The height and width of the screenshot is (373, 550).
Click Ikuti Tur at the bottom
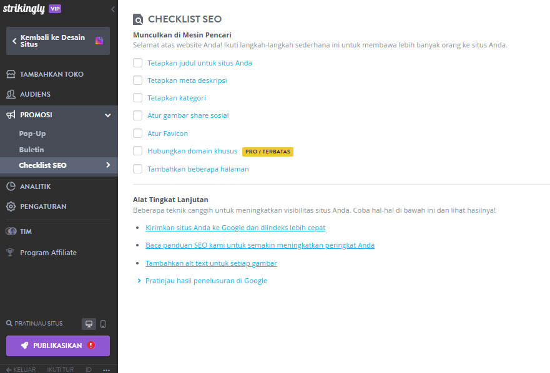click(61, 369)
